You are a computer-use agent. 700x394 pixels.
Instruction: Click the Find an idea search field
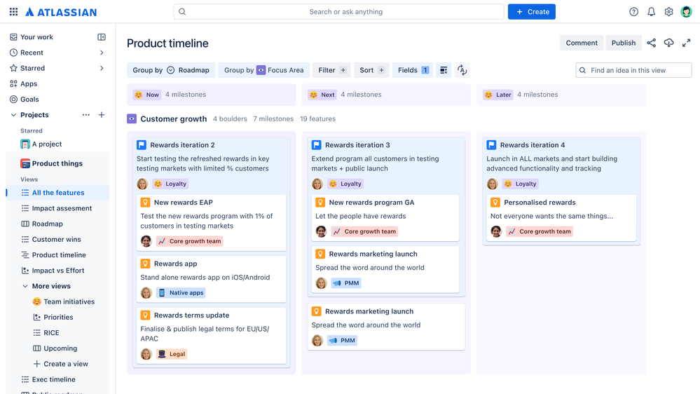[x=633, y=70]
